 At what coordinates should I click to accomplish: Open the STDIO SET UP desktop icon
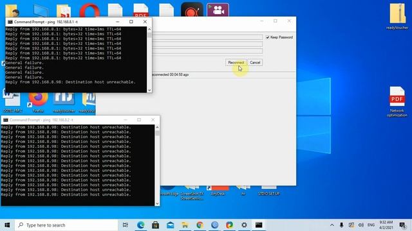coord(268,191)
